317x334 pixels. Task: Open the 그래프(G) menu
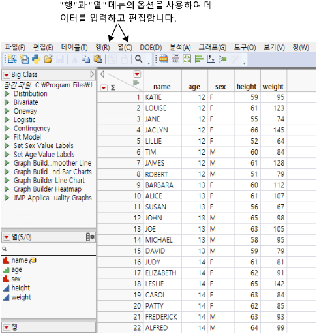pyautogui.click(x=213, y=47)
